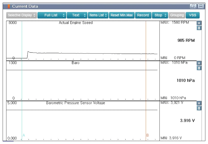Open the Stop dropdown
This screenshot has height=144, width=208.
point(160,15)
